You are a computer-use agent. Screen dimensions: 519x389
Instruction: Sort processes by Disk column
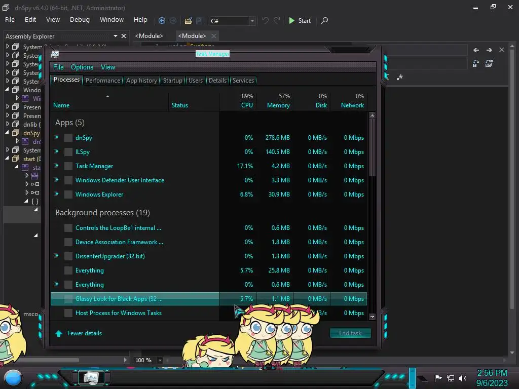[x=312, y=101]
